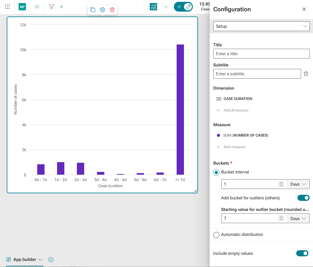Open the filter funnel icon
The height and width of the screenshot is (267, 313).
52,7
